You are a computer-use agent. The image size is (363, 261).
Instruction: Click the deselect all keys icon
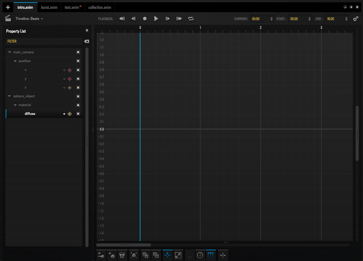(x=156, y=255)
